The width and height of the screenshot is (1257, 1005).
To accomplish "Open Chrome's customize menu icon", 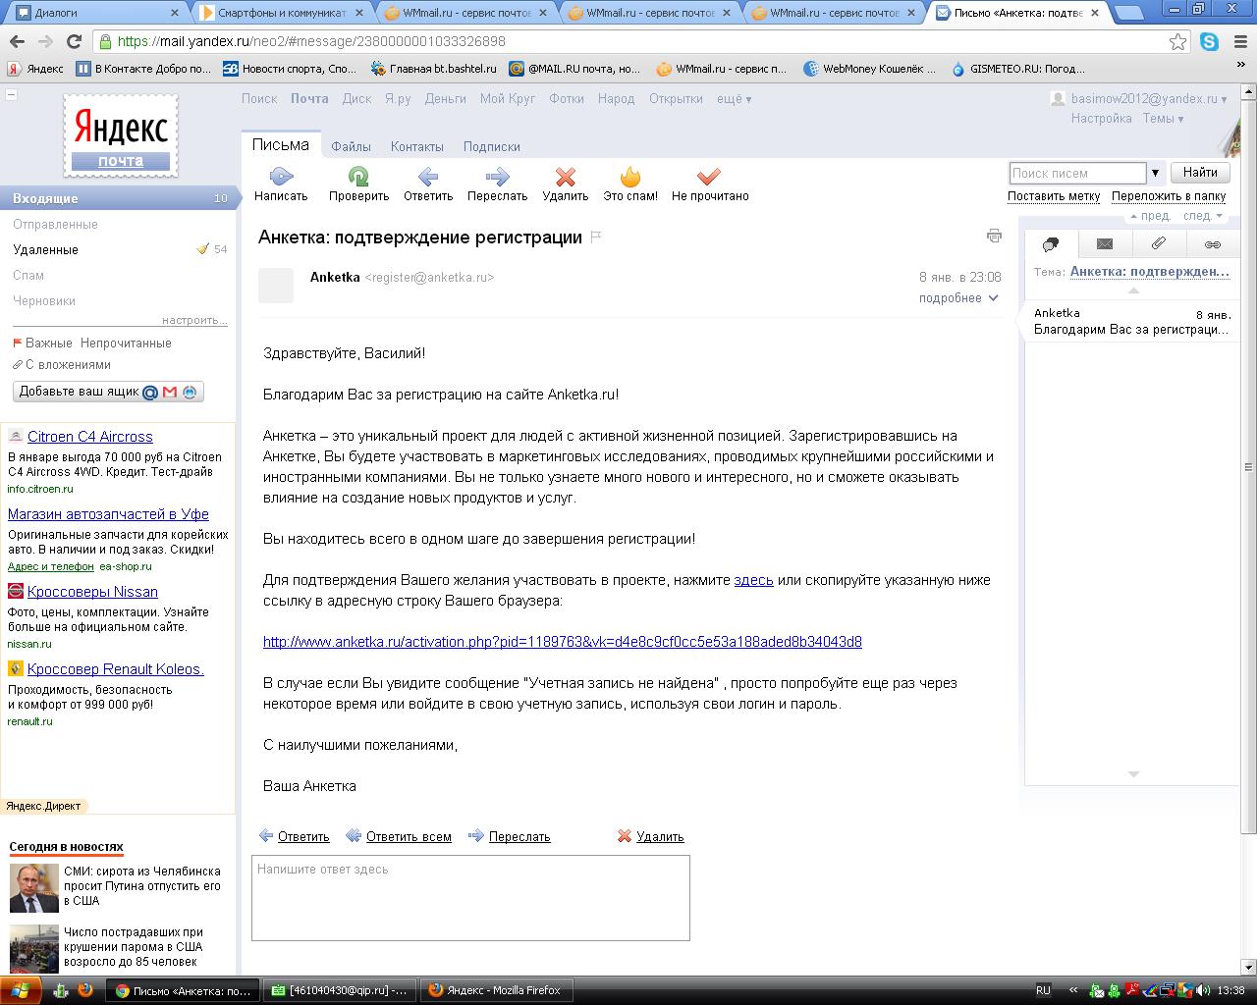I will (1239, 41).
